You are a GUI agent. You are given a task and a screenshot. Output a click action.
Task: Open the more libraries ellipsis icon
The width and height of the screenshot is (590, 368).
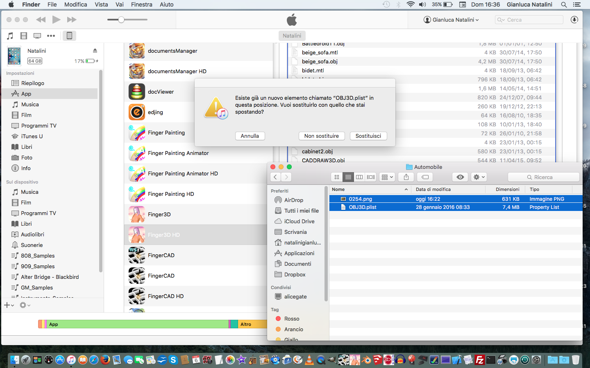51,36
